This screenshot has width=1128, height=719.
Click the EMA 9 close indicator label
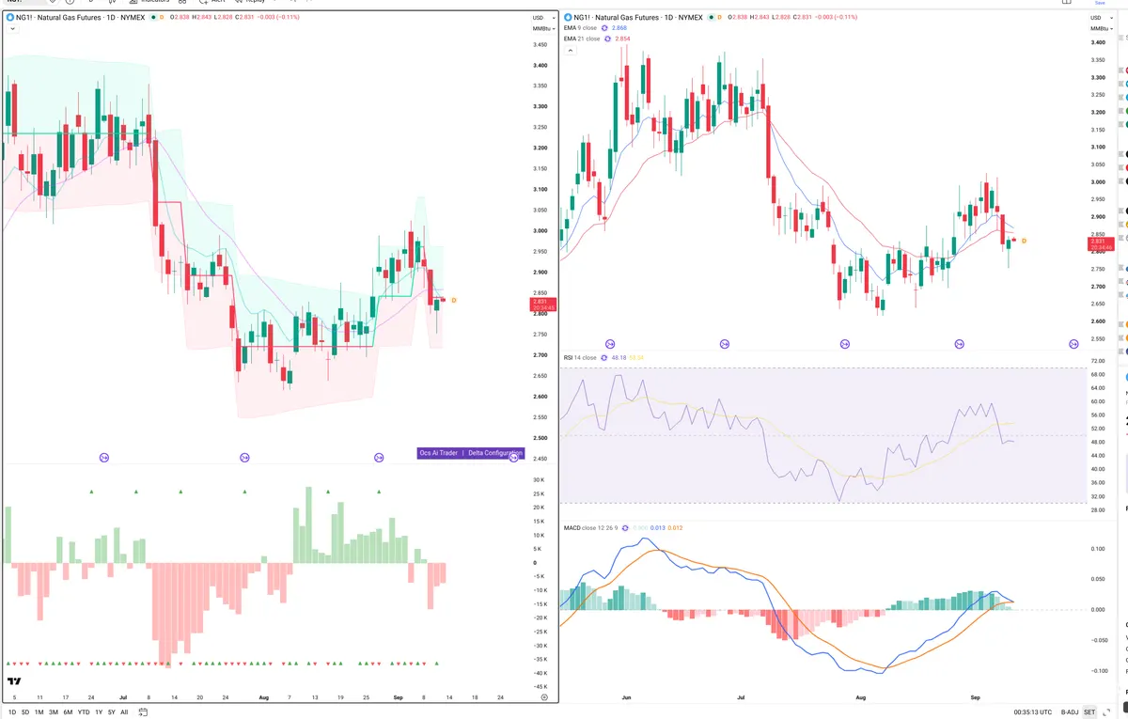[580, 28]
